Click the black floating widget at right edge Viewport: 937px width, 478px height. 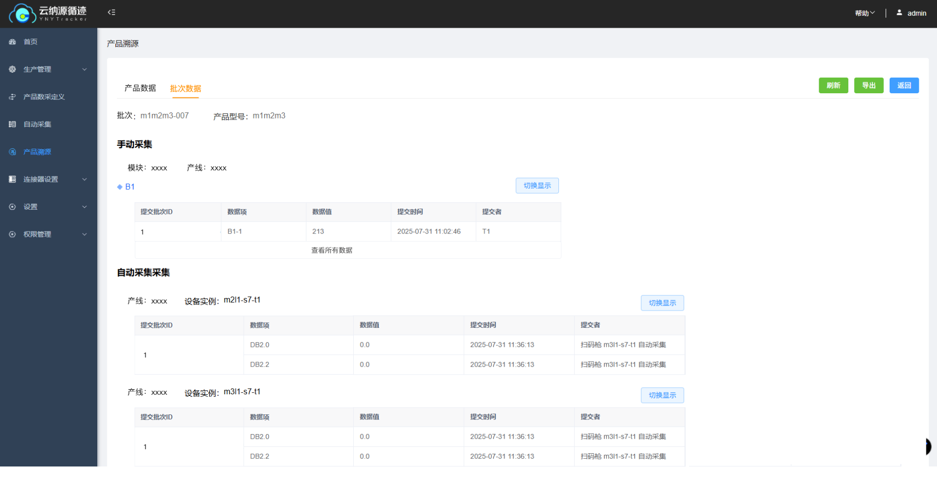[x=928, y=447]
